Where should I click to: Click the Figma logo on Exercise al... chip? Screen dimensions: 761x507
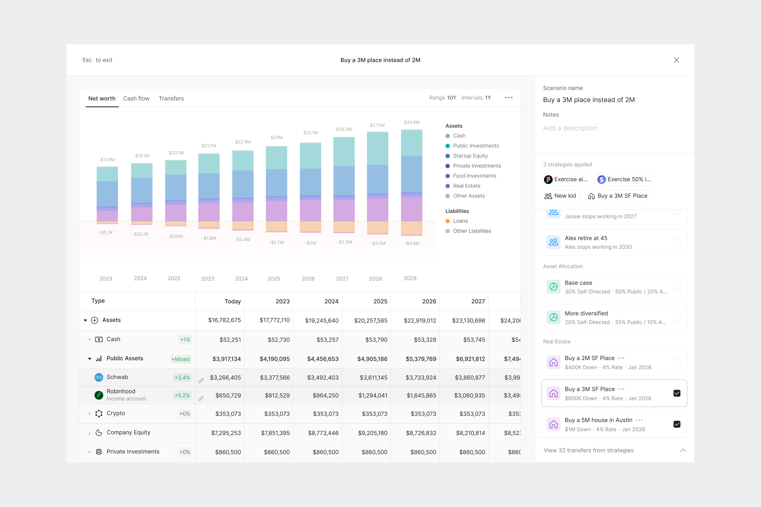(548, 179)
